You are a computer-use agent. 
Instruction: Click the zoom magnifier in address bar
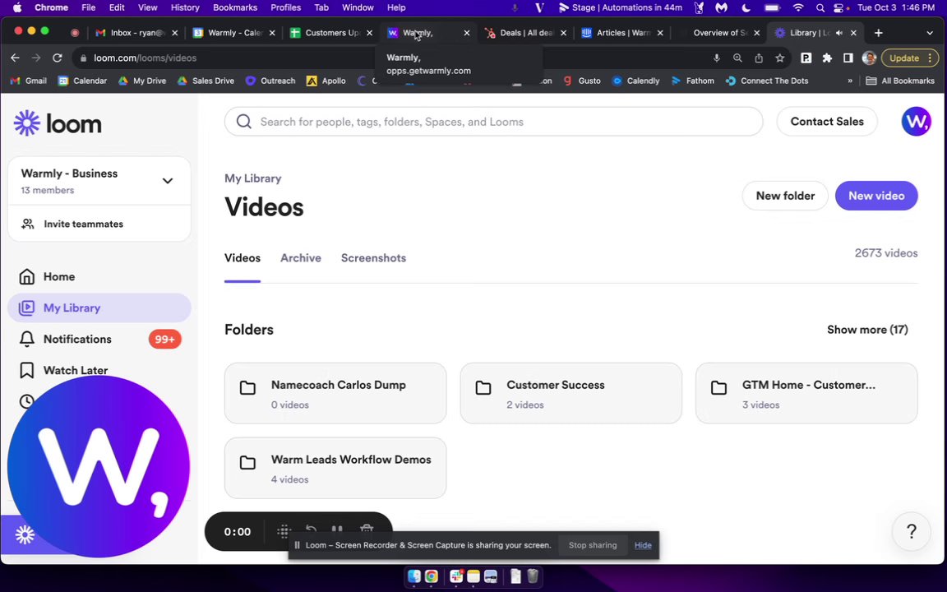tap(737, 58)
